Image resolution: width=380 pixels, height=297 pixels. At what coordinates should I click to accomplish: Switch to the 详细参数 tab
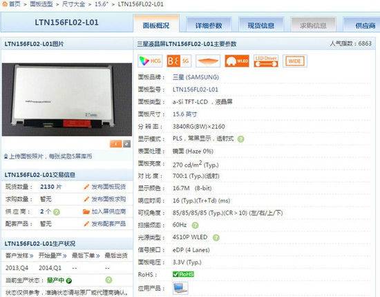click(x=209, y=25)
